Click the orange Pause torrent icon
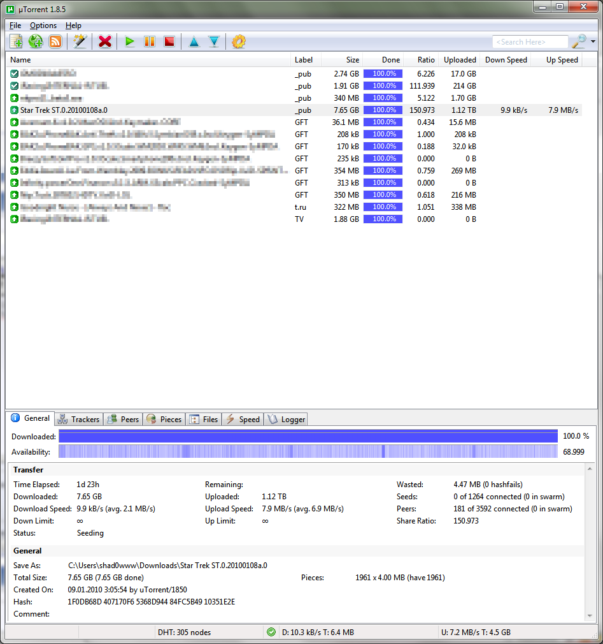Viewport: 603px width, 644px height. [149, 41]
